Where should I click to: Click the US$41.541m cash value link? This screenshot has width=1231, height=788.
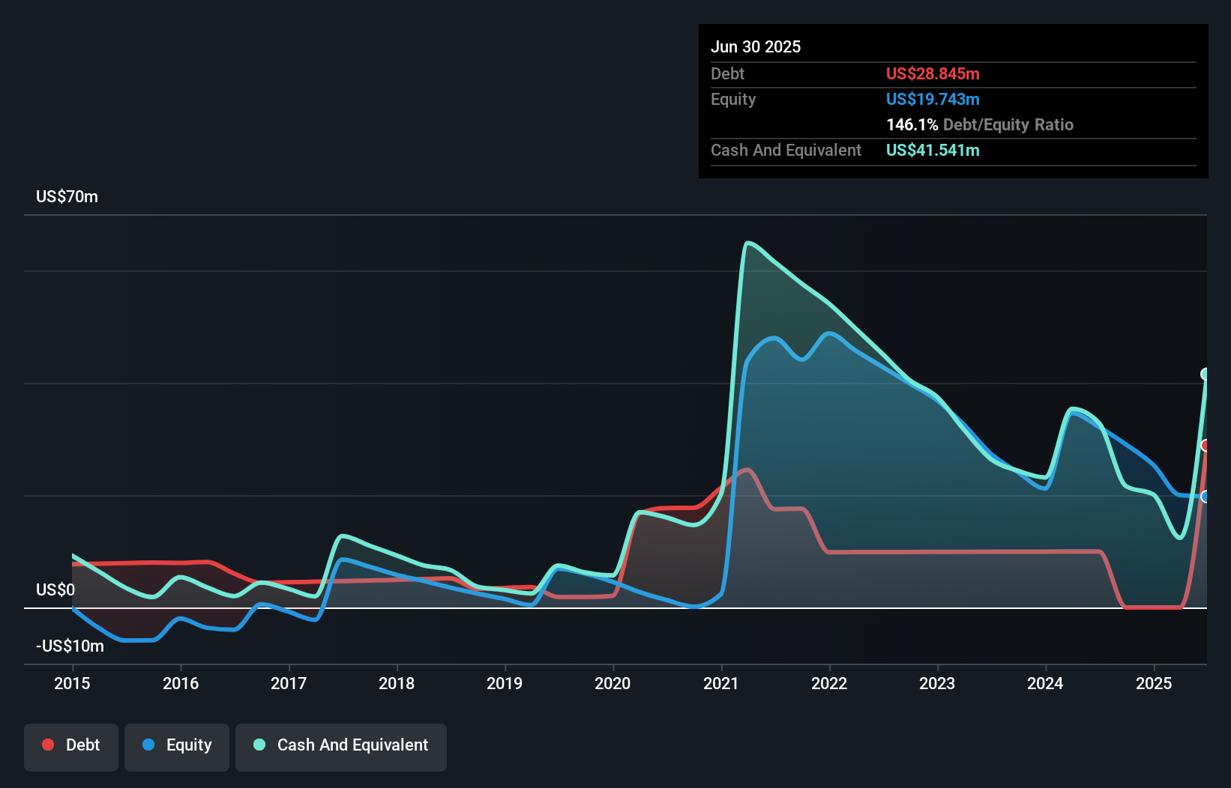click(933, 150)
